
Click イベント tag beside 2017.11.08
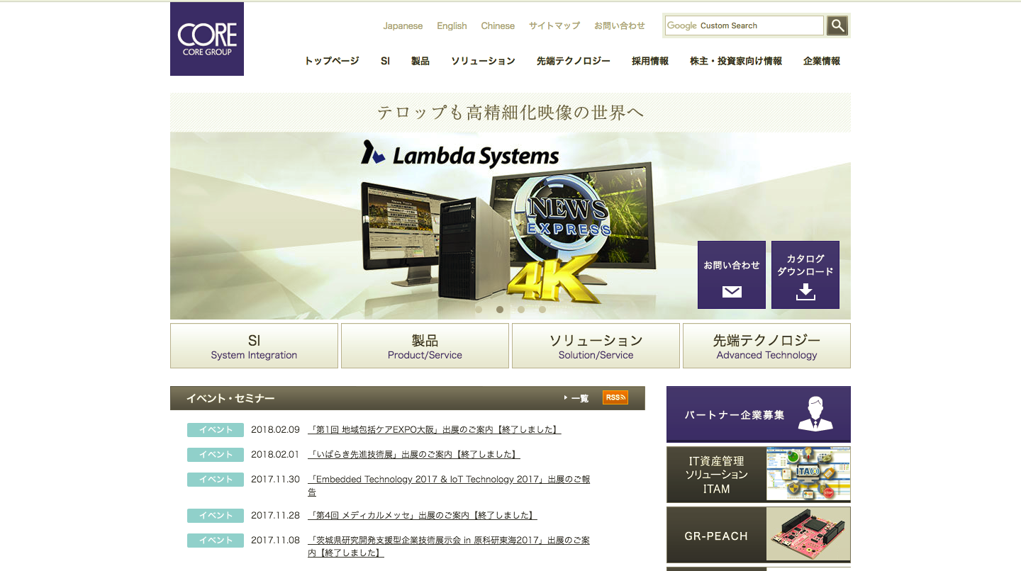pyautogui.click(x=216, y=541)
